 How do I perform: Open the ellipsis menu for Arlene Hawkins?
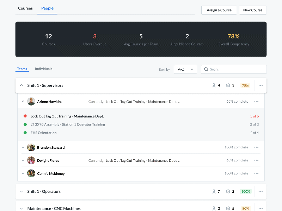pos(256,101)
